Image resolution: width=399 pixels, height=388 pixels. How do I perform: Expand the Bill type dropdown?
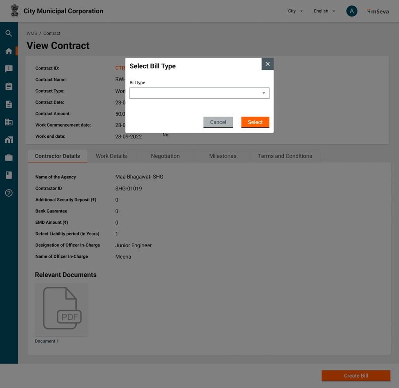pos(199,93)
